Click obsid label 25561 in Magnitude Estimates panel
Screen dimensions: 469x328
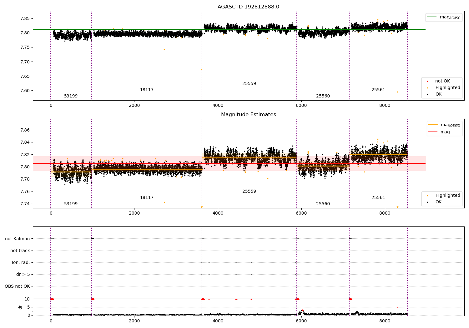coord(378,198)
